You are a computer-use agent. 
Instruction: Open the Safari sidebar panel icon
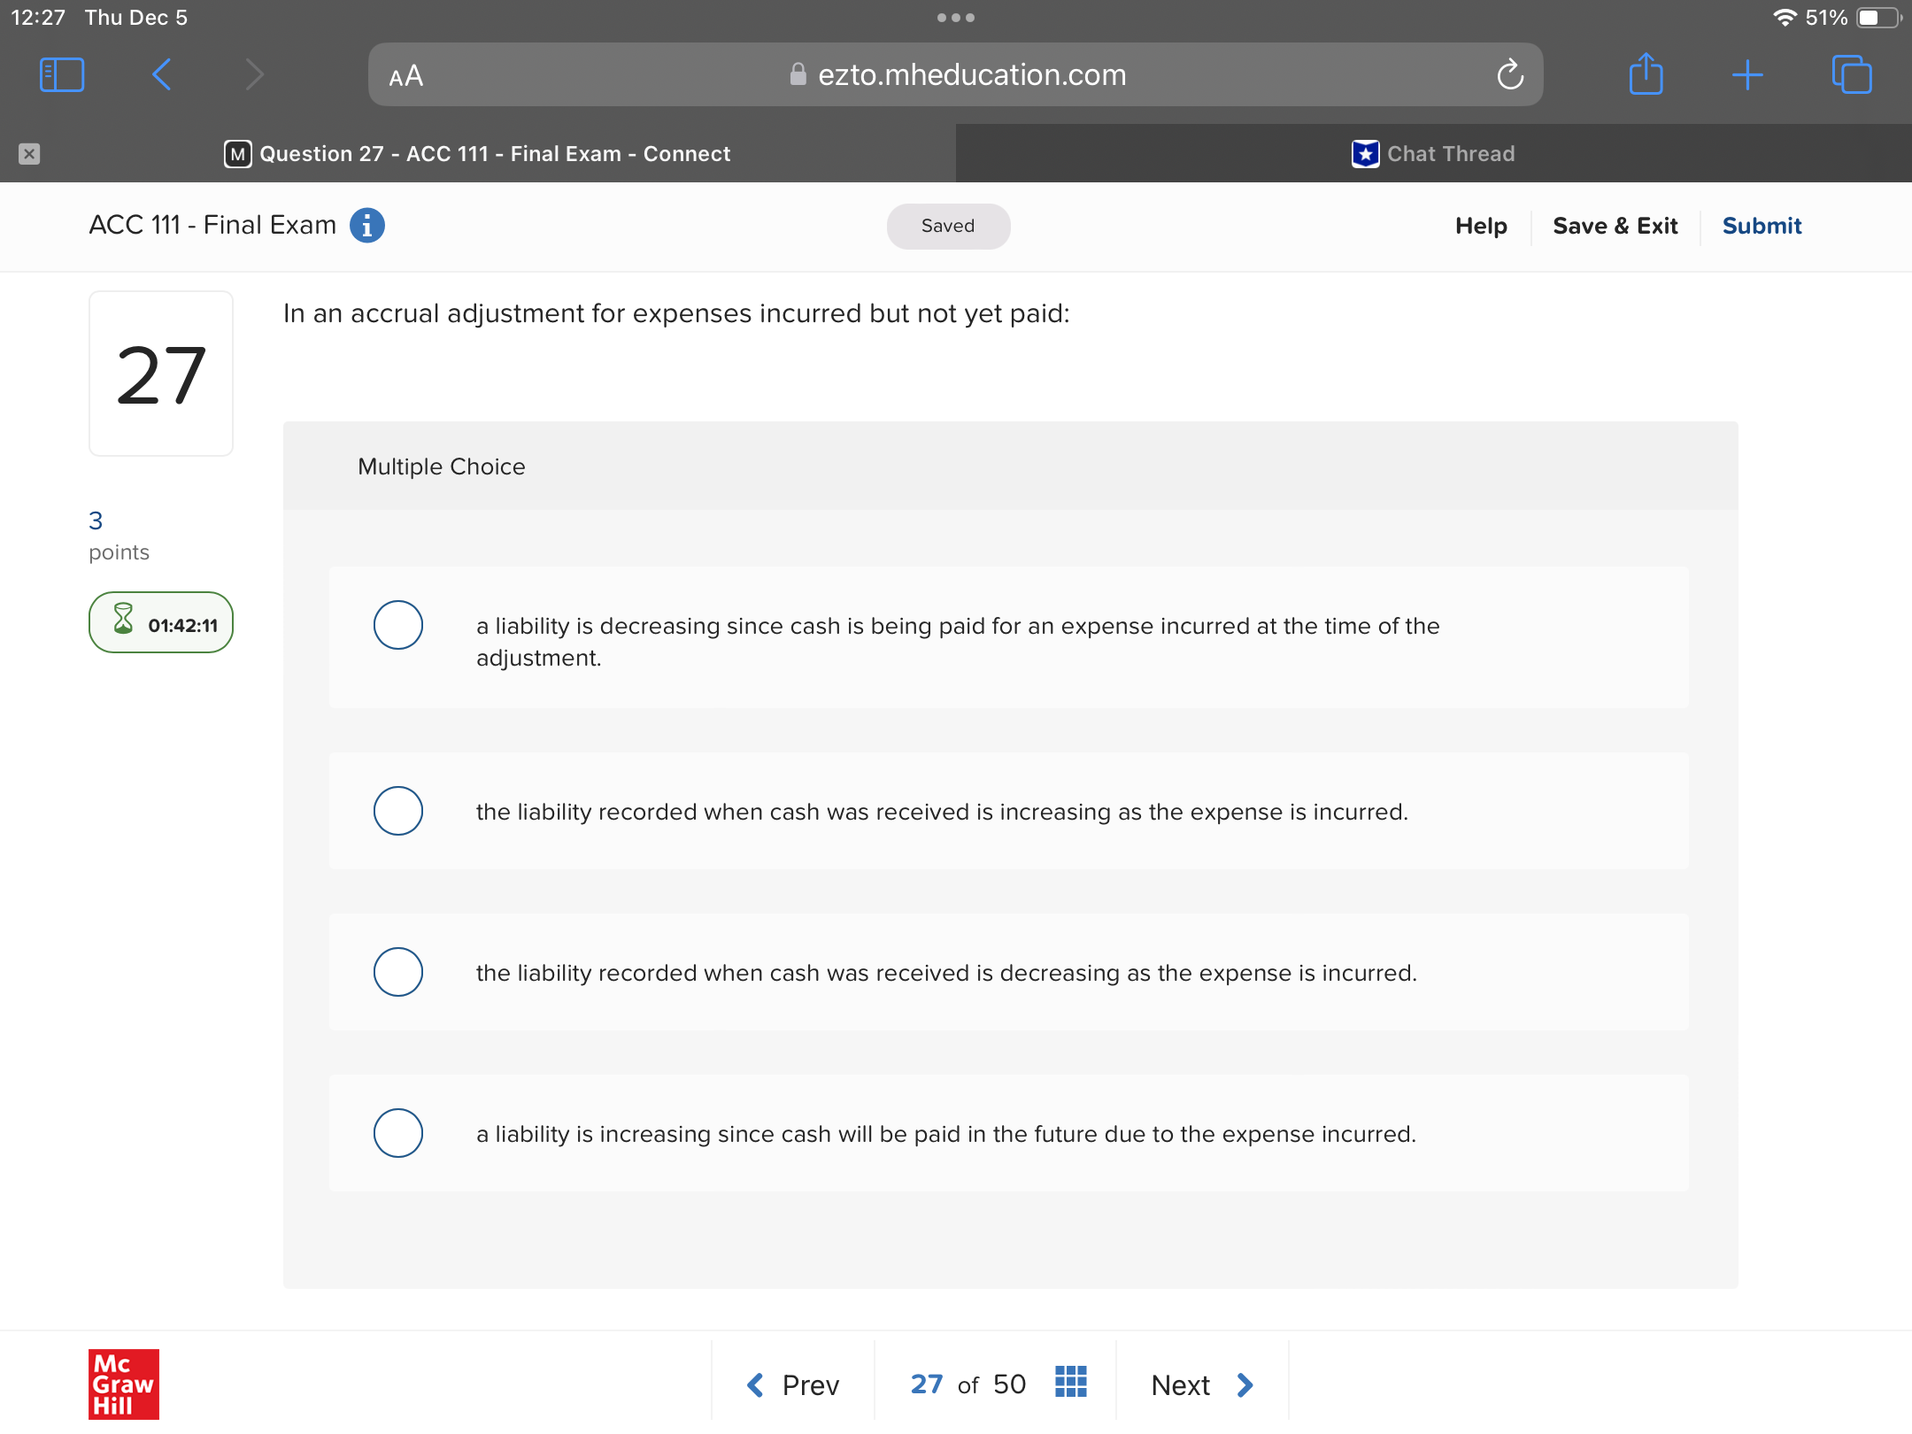point(62,75)
